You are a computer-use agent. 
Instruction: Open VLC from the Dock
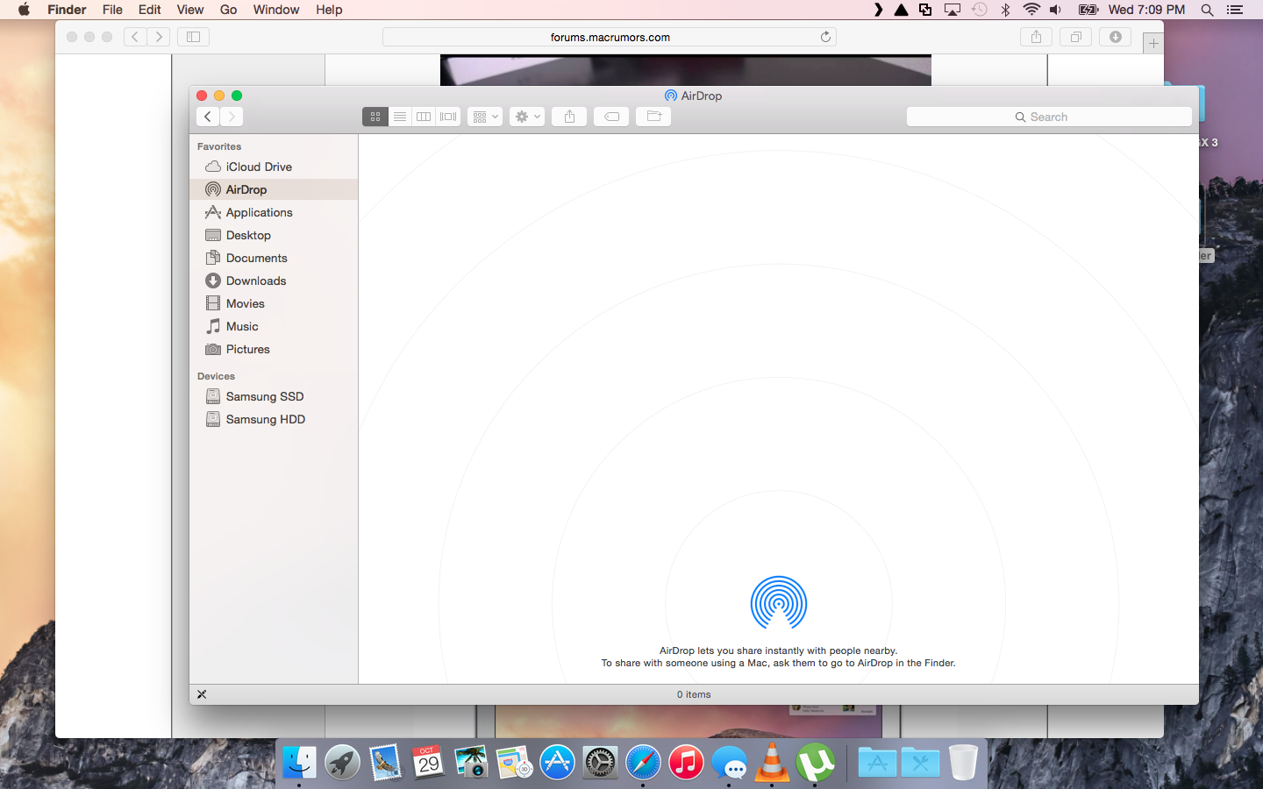coord(772,763)
